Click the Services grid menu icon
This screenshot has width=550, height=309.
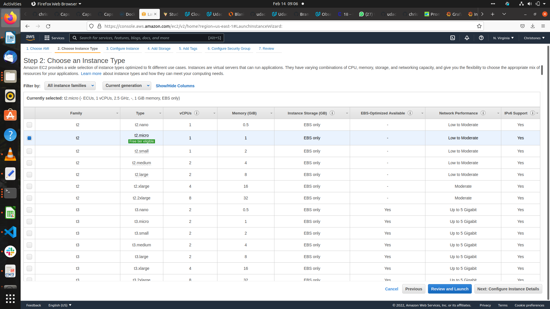click(x=47, y=38)
